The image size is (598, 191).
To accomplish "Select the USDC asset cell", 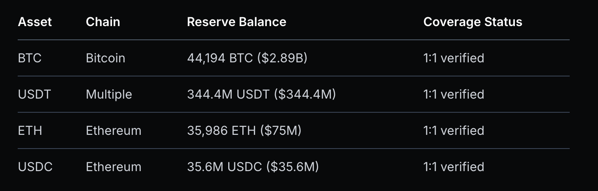I will tap(35, 167).
